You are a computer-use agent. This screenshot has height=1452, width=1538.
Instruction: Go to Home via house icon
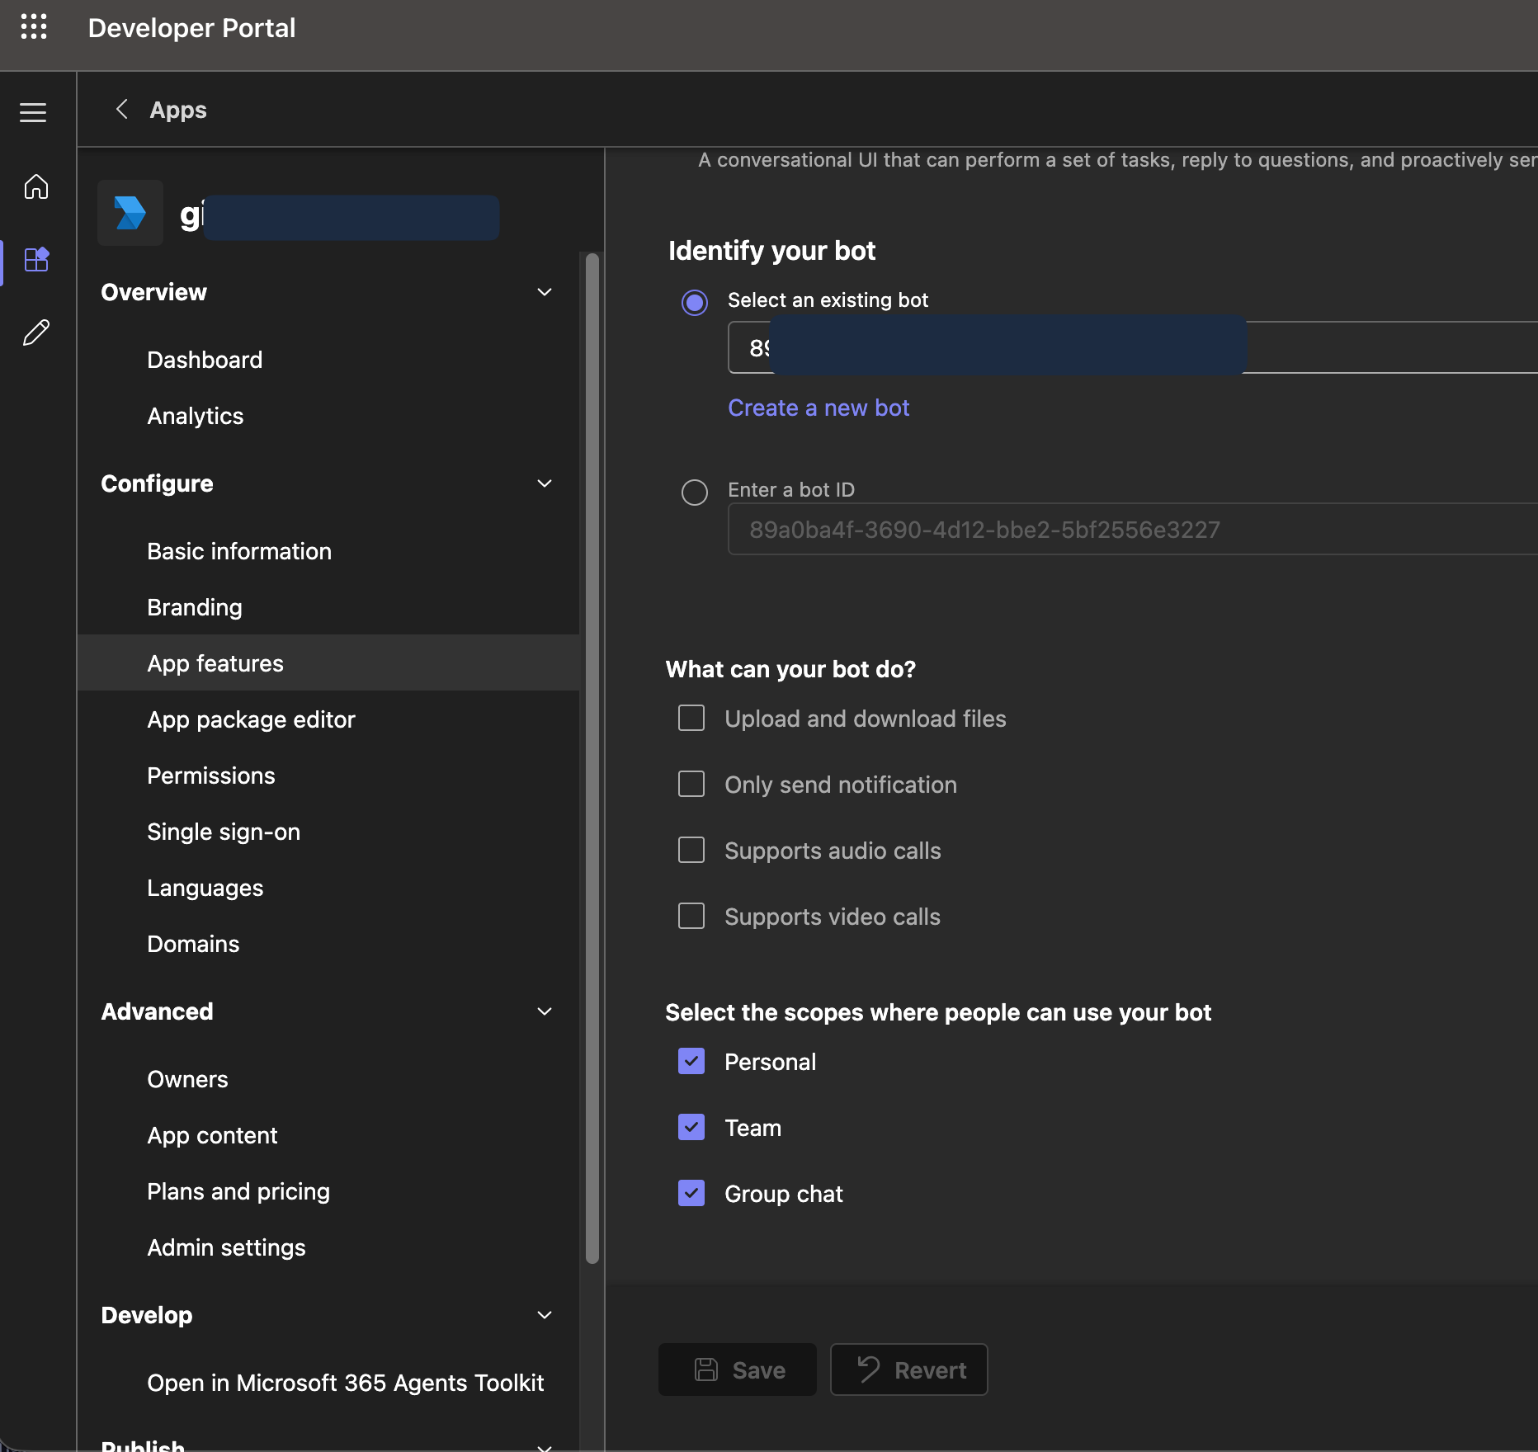click(36, 186)
